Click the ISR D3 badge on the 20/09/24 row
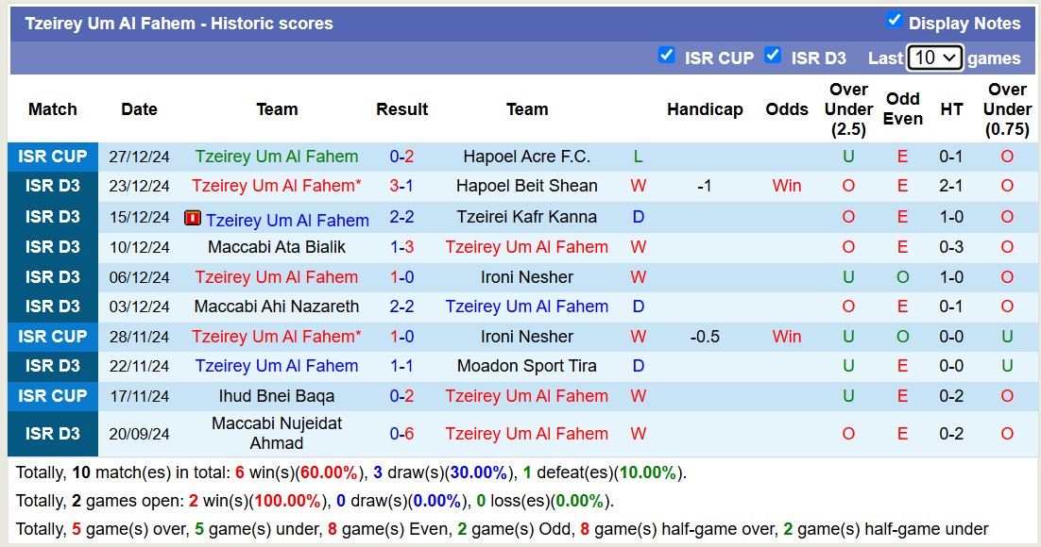Screen dimensions: 1041x547 52,433
